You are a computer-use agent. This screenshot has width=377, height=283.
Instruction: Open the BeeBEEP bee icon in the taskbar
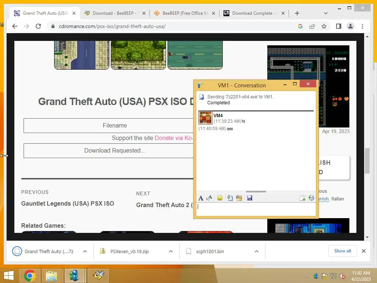point(99,276)
